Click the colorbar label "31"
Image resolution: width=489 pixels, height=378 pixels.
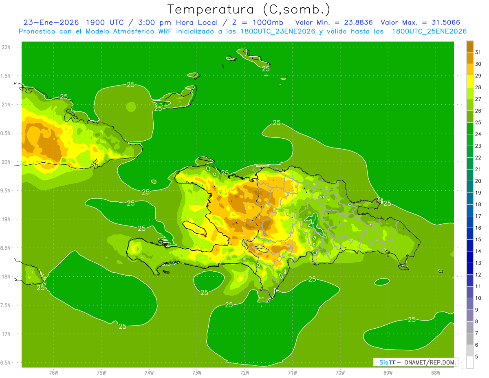(x=478, y=52)
